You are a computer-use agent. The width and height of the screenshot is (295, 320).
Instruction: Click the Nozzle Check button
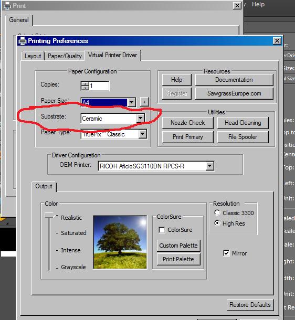187,123
